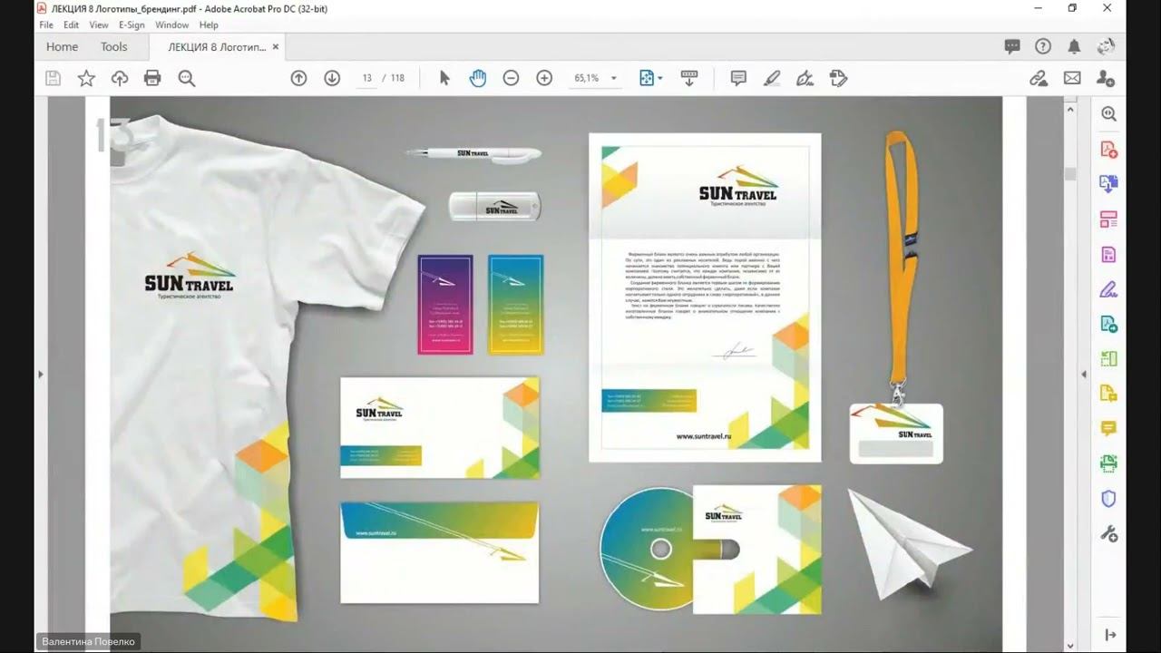The height and width of the screenshot is (653, 1161).
Task: Open the account profile avatar
Action: (1106, 46)
